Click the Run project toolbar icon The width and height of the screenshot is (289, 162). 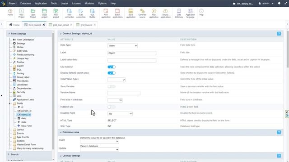point(56,13)
